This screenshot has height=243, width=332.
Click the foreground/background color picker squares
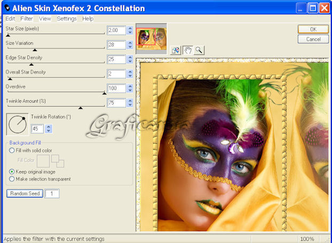coord(58,161)
